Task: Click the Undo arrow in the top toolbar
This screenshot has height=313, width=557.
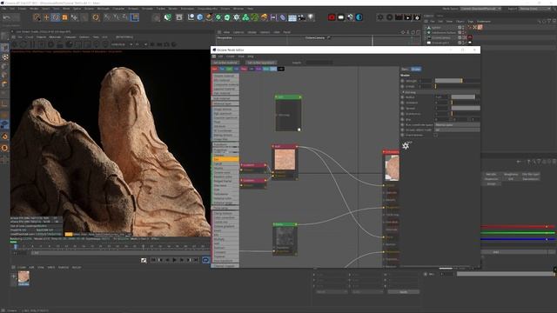Action: point(6,17)
